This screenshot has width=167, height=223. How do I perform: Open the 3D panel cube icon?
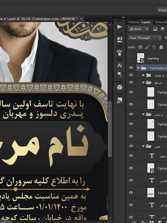click(x=119, y=87)
